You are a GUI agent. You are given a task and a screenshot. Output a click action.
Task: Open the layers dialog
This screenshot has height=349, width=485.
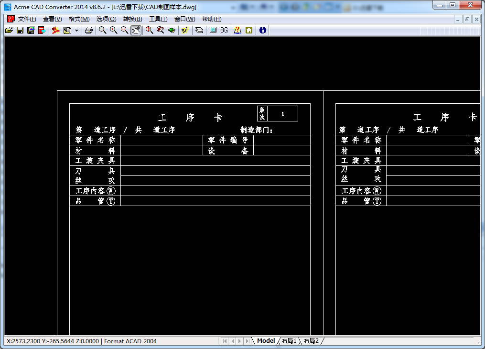coord(199,30)
